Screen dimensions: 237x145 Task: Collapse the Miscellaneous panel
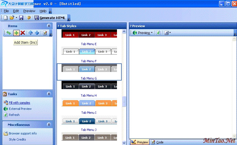pyautogui.click(x=49, y=125)
